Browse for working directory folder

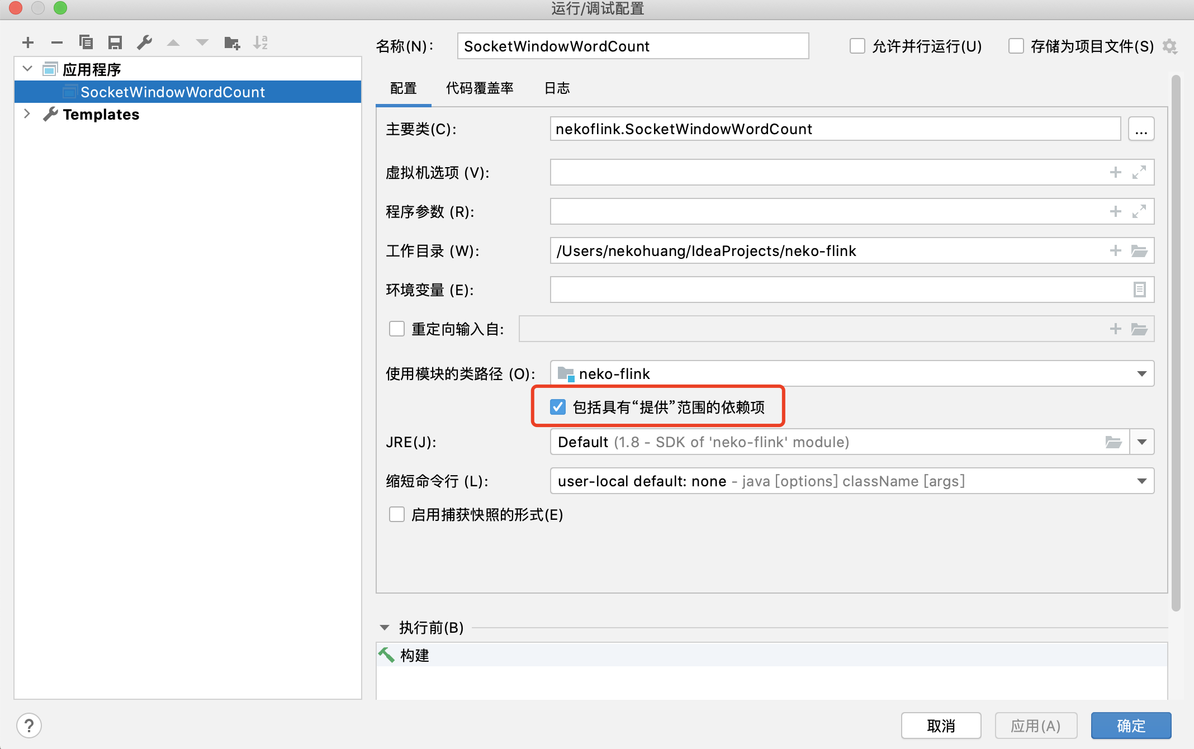[1139, 250]
